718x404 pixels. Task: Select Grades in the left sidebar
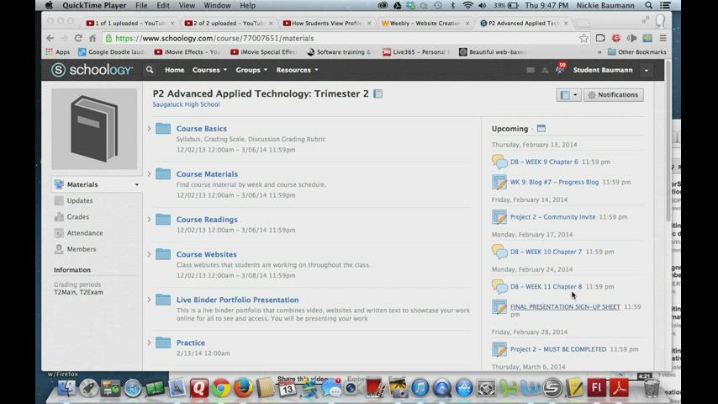click(78, 217)
